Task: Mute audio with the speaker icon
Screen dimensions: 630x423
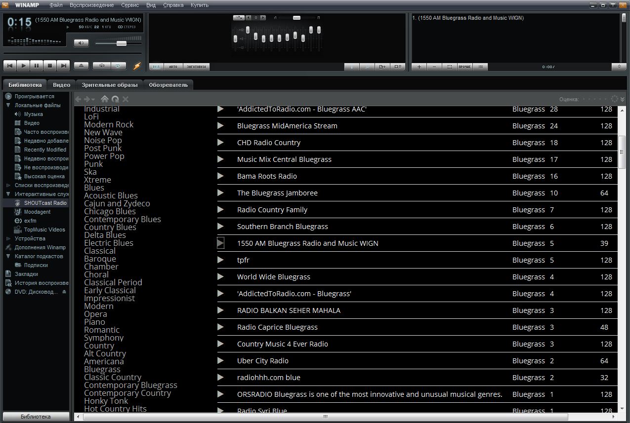Action: [81, 43]
